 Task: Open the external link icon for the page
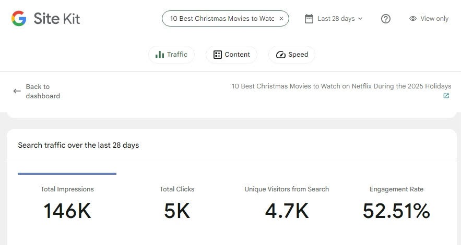[446, 96]
